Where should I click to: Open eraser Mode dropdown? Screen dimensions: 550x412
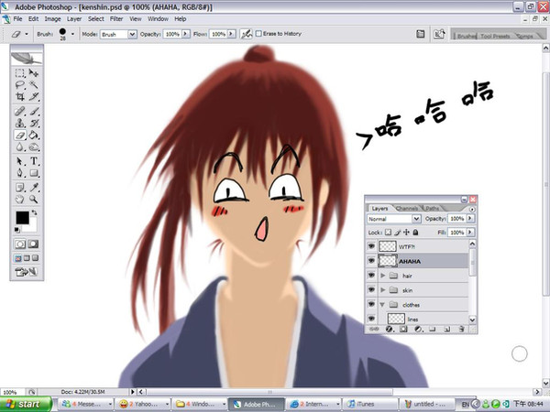132,34
